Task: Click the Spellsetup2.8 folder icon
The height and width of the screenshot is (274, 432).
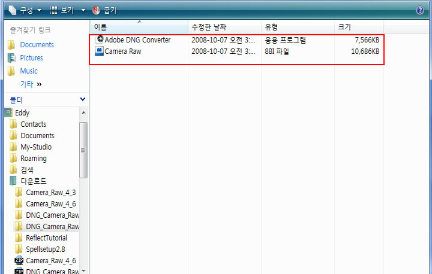Action: (x=19, y=249)
